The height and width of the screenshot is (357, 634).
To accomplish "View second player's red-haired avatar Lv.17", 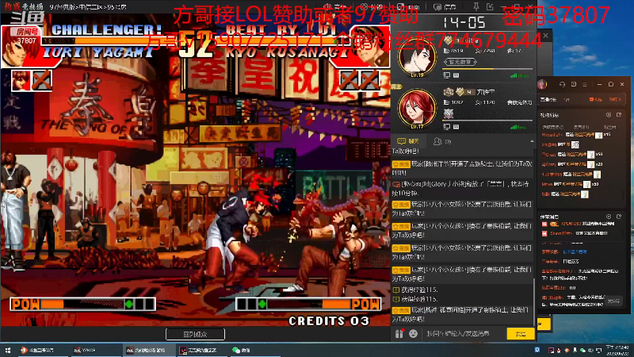I will click(418, 109).
